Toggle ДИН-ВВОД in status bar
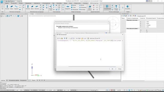Screen dimensions: 164x92 point(60,90)
